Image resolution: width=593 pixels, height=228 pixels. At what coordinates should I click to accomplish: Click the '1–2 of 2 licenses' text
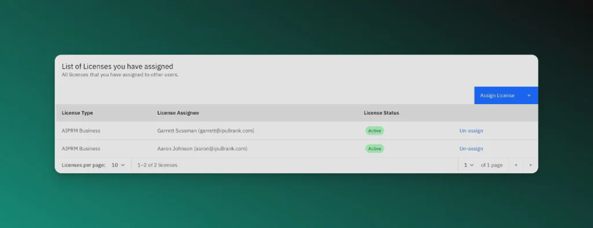click(158, 166)
